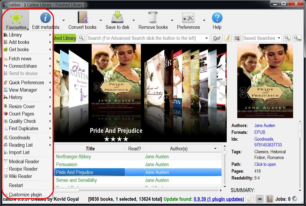Open the Saved Searches combo box
The width and height of the screenshot is (306, 206).
point(262,38)
